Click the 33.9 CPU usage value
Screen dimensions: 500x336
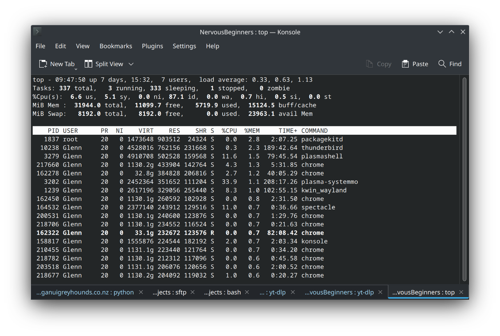coord(229,182)
